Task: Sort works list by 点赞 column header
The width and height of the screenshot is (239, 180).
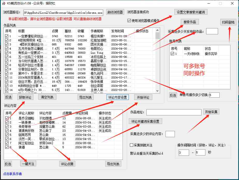Action: (x=55, y=31)
